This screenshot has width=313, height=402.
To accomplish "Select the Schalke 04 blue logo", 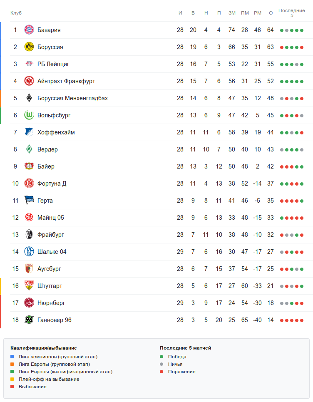I will point(29,252).
